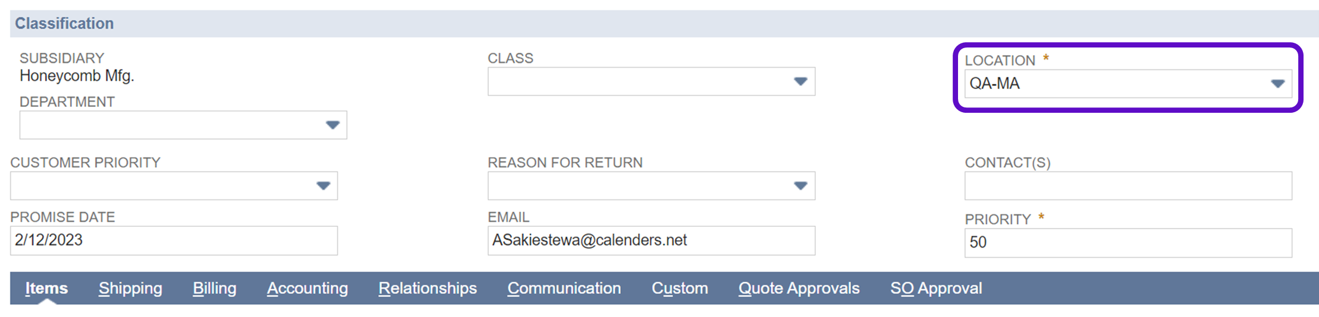Focus the Priority field containing 50
This screenshot has height=317, width=1319.
1128,243
